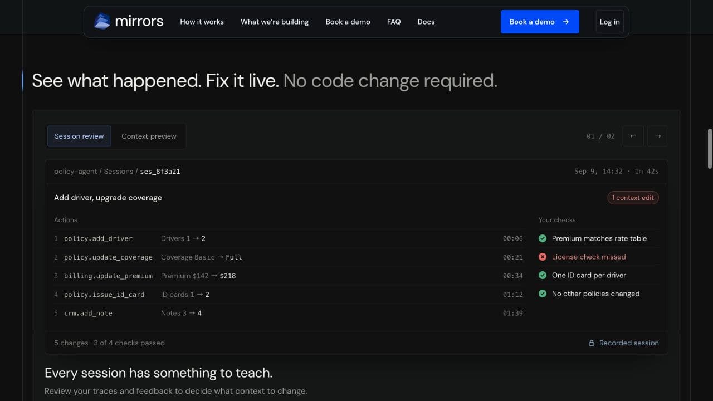Open Docs in navigation bar
This screenshot has width=713, height=401.
pyautogui.click(x=426, y=22)
